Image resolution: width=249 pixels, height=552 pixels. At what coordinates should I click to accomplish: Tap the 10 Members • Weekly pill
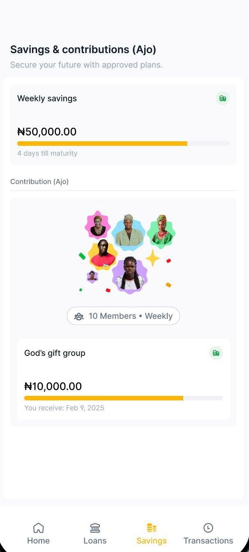point(123,316)
